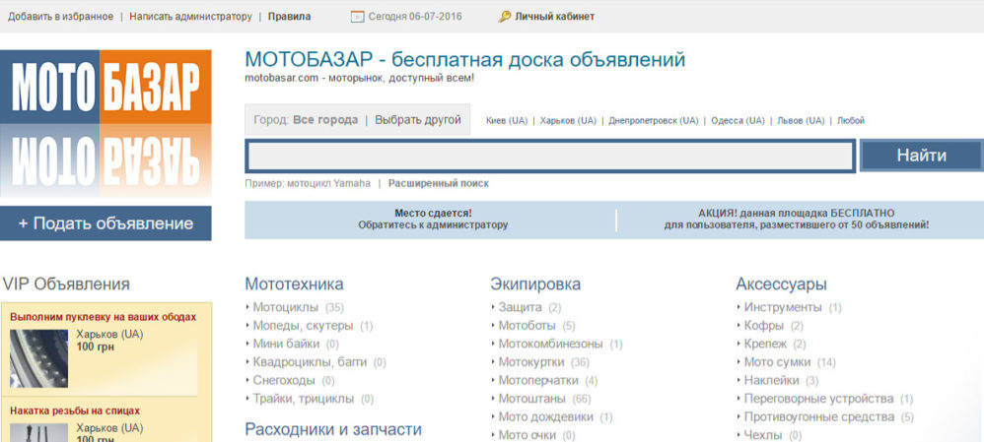Click the MotoBazar logo image
The width and height of the screenshot is (984, 442).
click(x=105, y=125)
